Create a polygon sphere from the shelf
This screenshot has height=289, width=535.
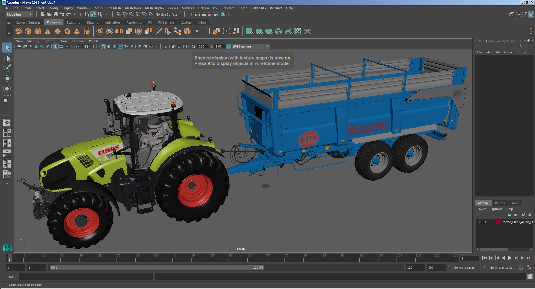pos(19,31)
